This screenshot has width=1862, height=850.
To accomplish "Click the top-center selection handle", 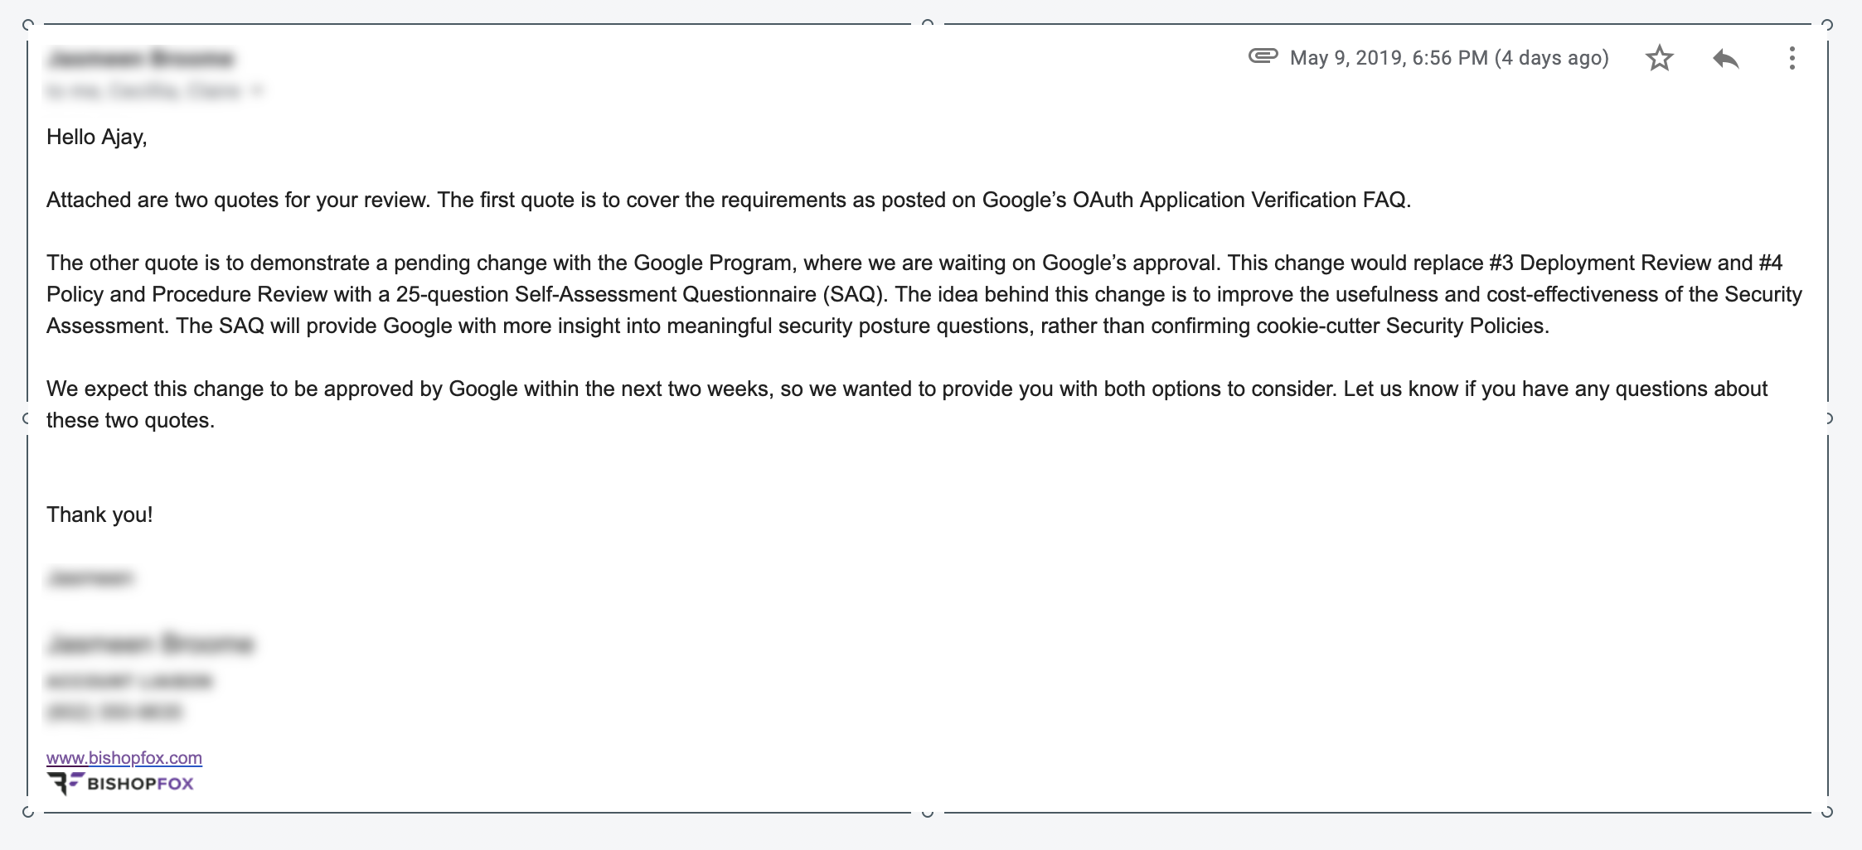I will pos(928,23).
